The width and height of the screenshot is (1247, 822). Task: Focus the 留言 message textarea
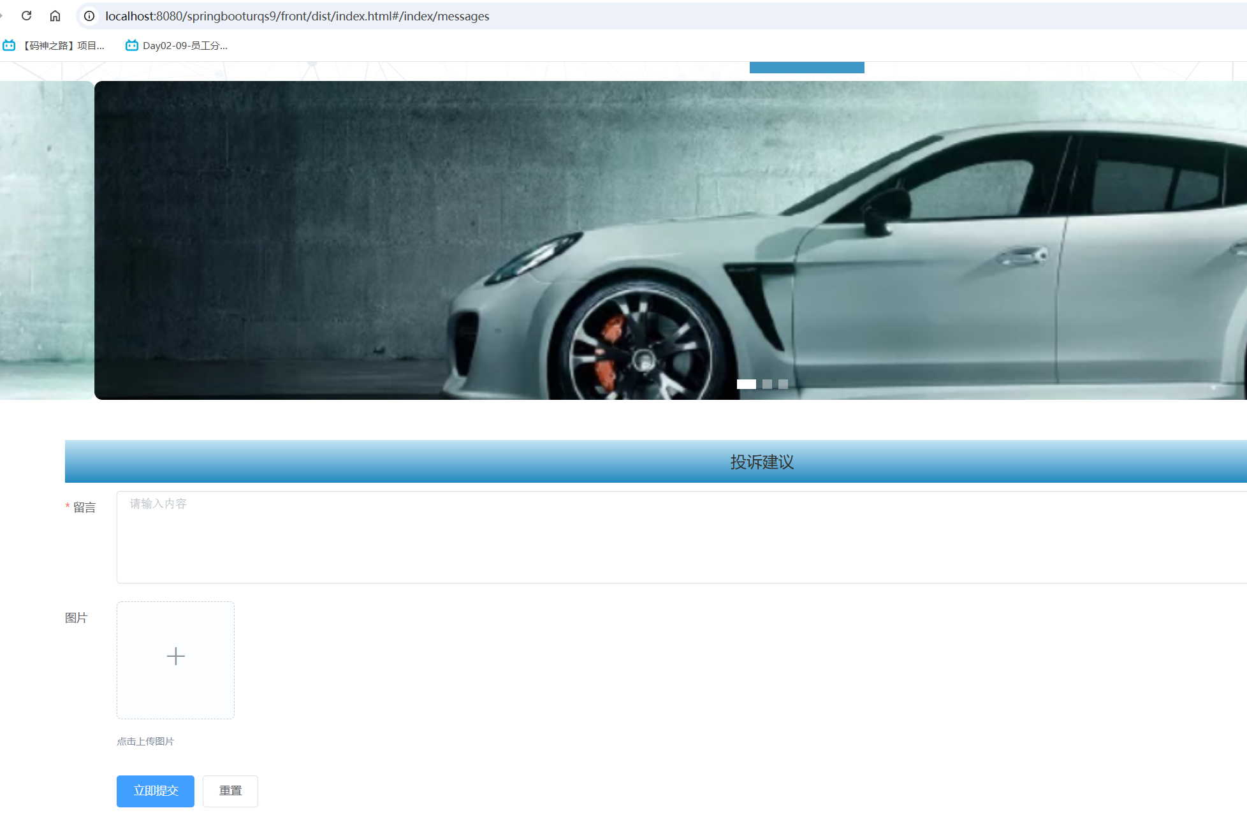click(x=682, y=537)
